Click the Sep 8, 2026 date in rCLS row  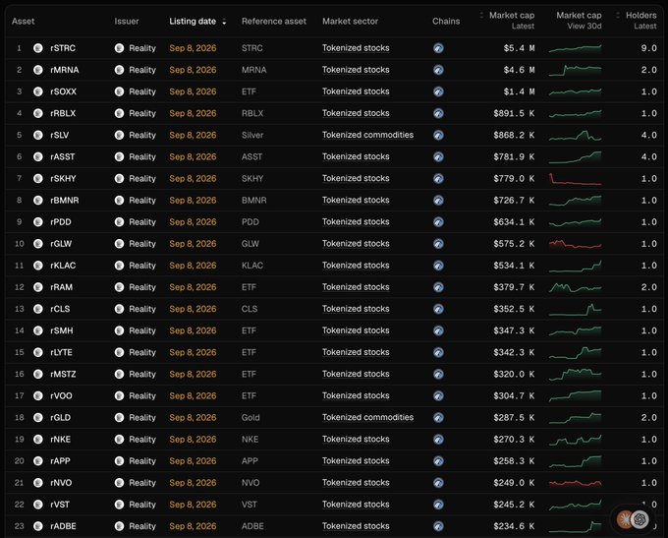193,309
